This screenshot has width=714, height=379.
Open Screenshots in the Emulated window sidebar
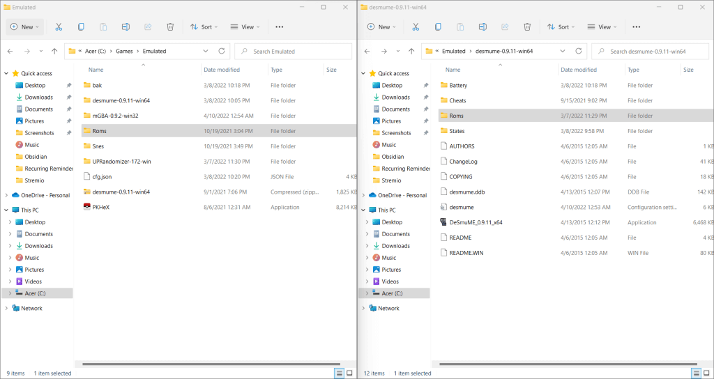coord(39,133)
